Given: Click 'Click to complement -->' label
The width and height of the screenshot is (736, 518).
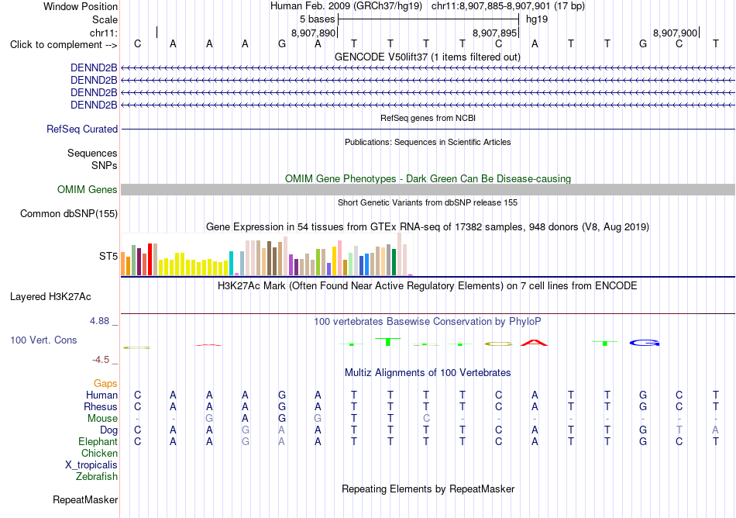Looking at the screenshot, I should [64, 45].
